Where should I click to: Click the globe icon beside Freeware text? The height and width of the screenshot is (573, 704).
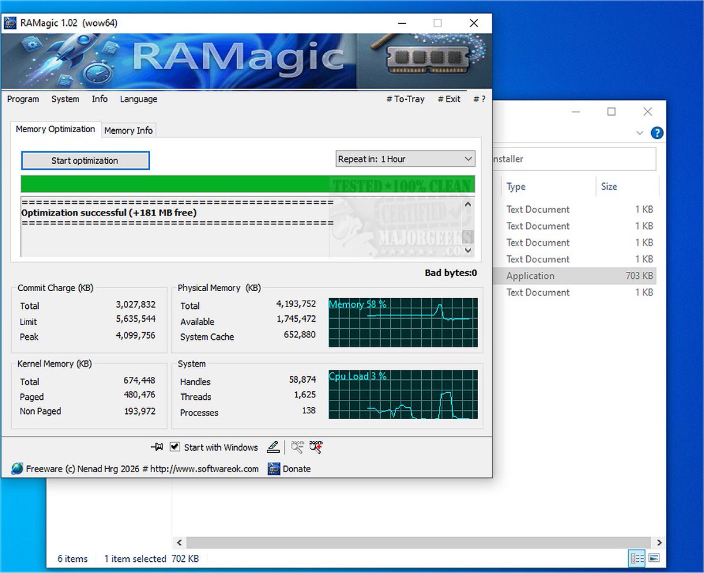click(17, 468)
